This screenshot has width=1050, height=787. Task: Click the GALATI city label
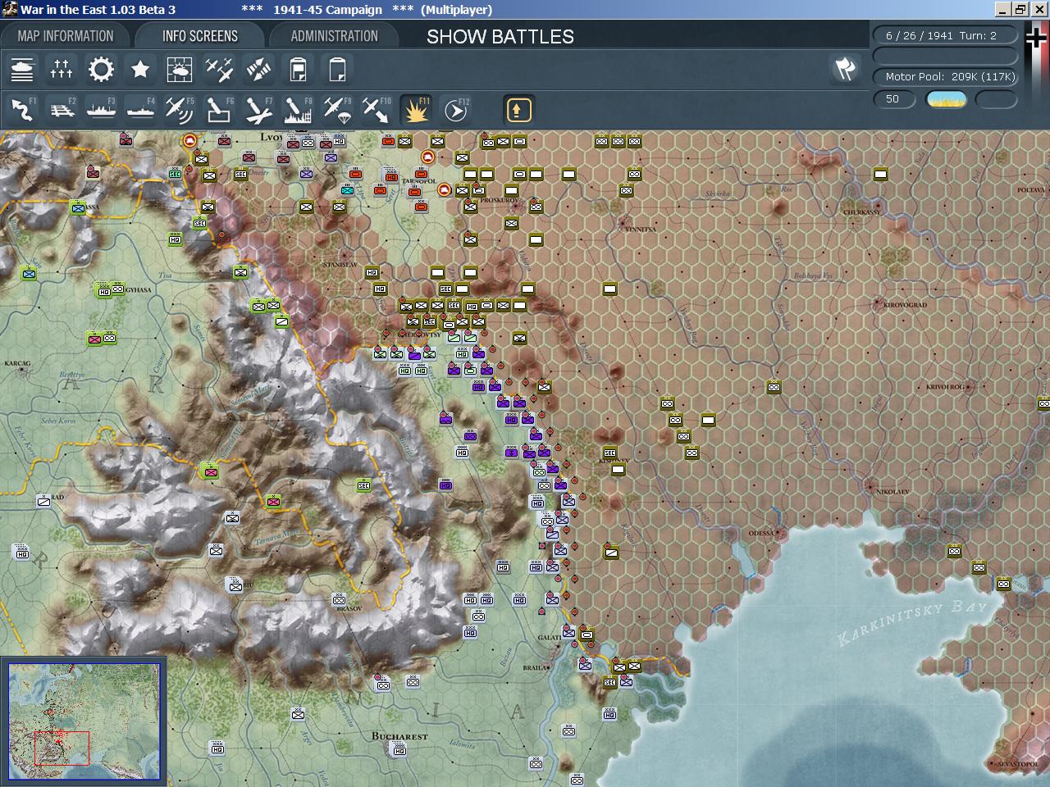(549, 637)
